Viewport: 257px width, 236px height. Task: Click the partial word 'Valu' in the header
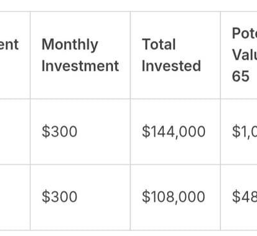pos(244,55)
